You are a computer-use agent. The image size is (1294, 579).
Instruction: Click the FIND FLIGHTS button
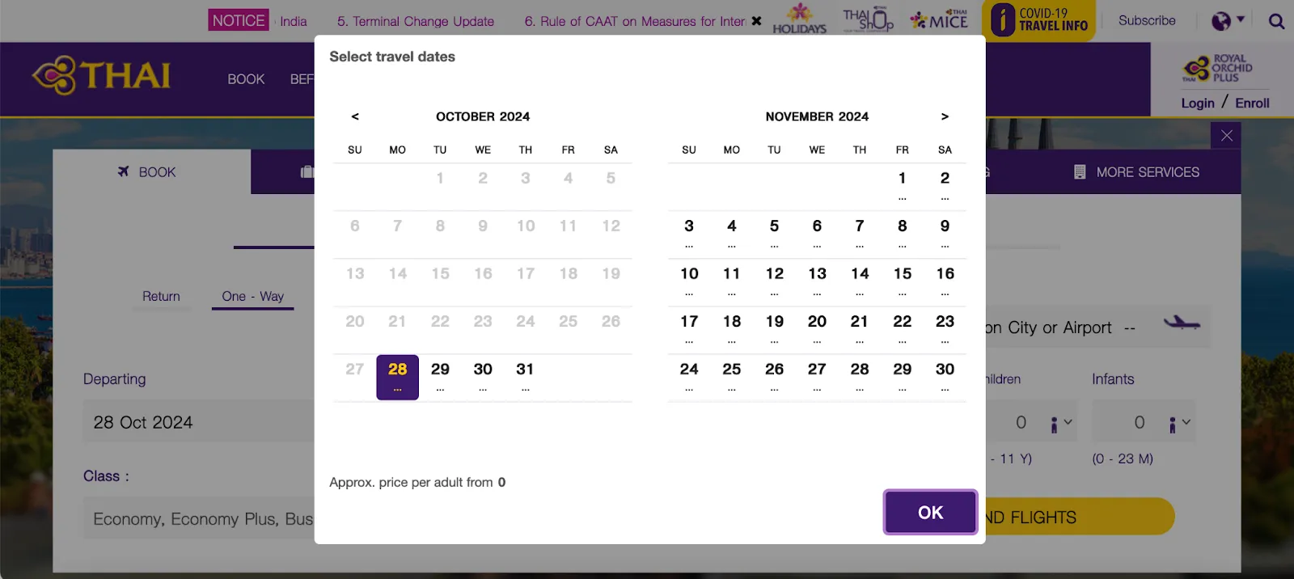1080,517
